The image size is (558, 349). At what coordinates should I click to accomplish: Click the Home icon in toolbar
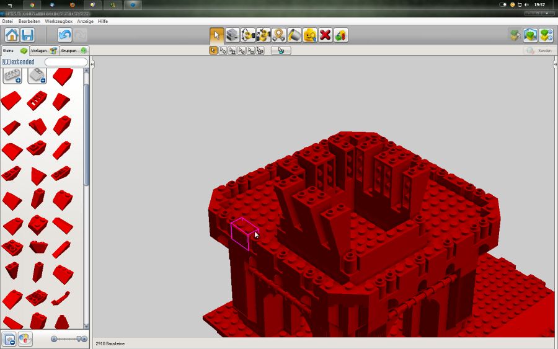click(12, 35)
